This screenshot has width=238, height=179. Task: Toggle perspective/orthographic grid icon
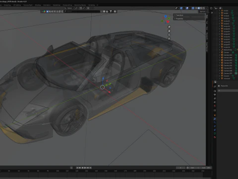pos(169,39)
